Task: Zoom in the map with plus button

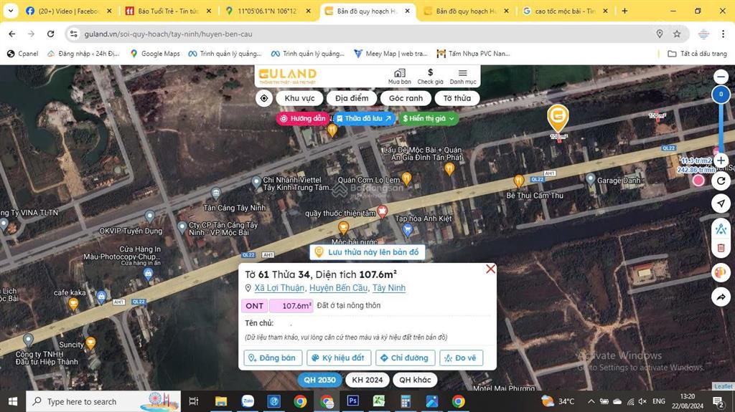Action: point(721,161)
